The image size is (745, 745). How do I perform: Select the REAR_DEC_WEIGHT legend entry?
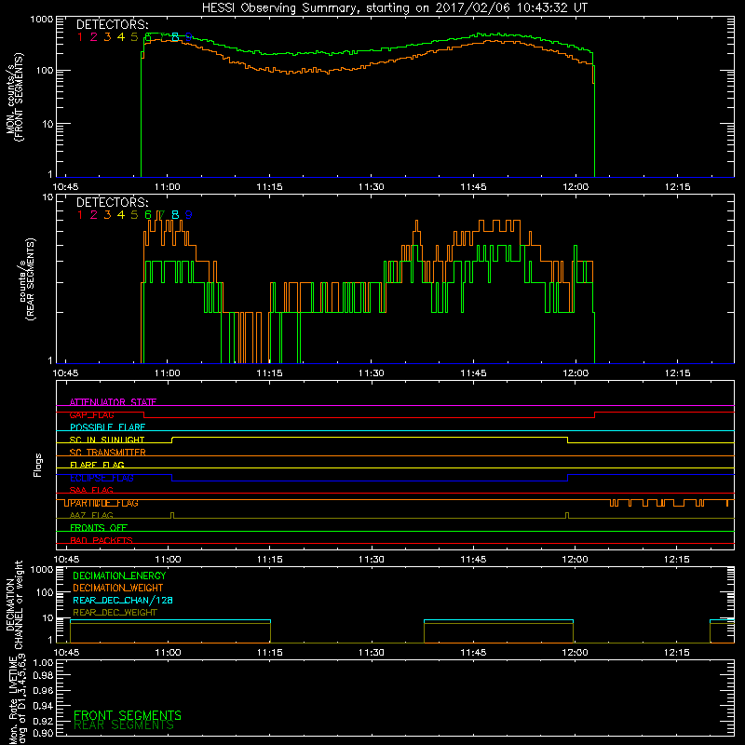115,613
